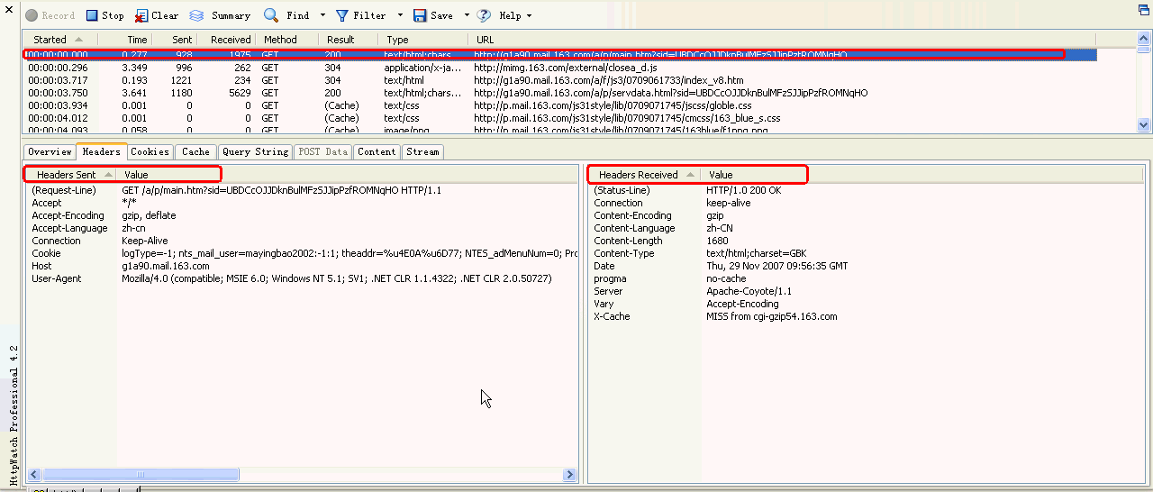Stop recording with the Stop icon
Image resolution: width=1153 pixels, height=492 pixels.
[92, 15]
